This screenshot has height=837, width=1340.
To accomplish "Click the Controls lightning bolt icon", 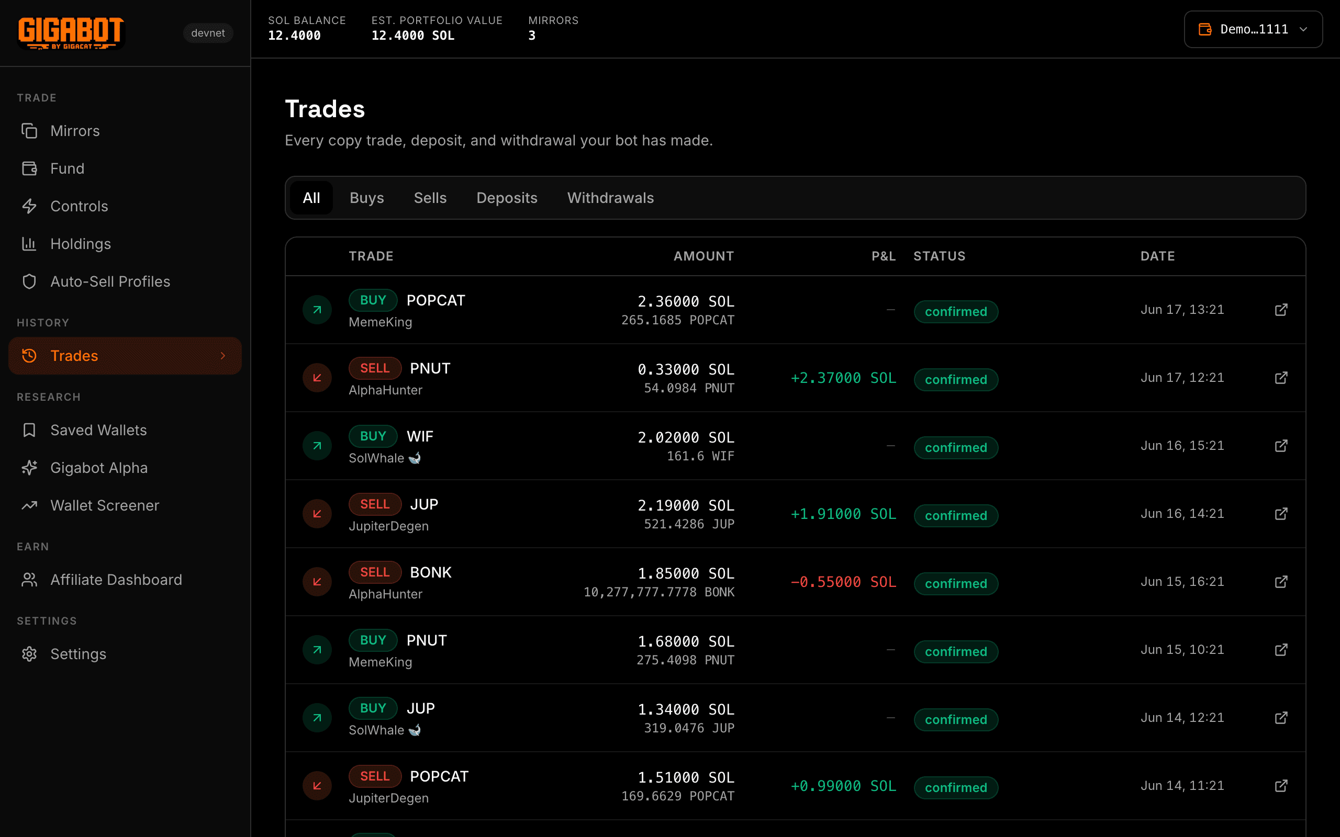I will (29, 206).
